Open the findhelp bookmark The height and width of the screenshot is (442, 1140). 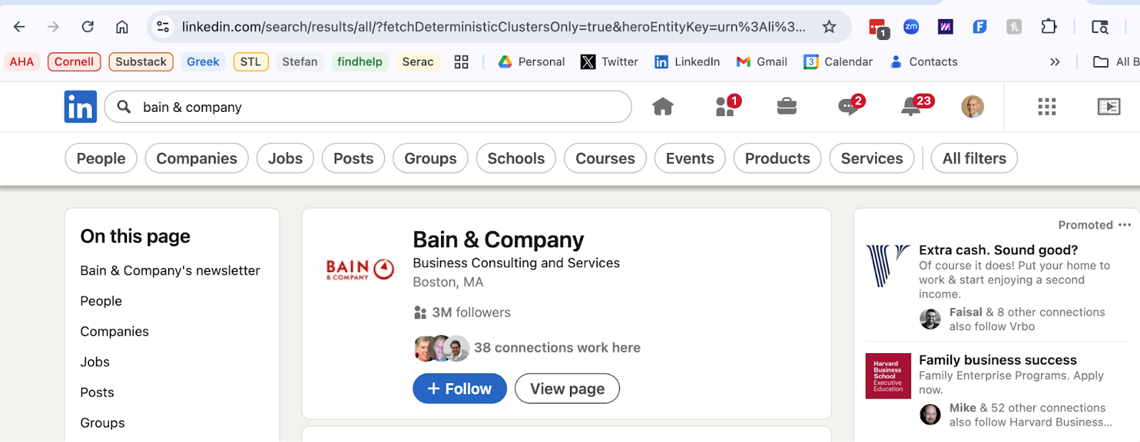click(x=360, y=62)
